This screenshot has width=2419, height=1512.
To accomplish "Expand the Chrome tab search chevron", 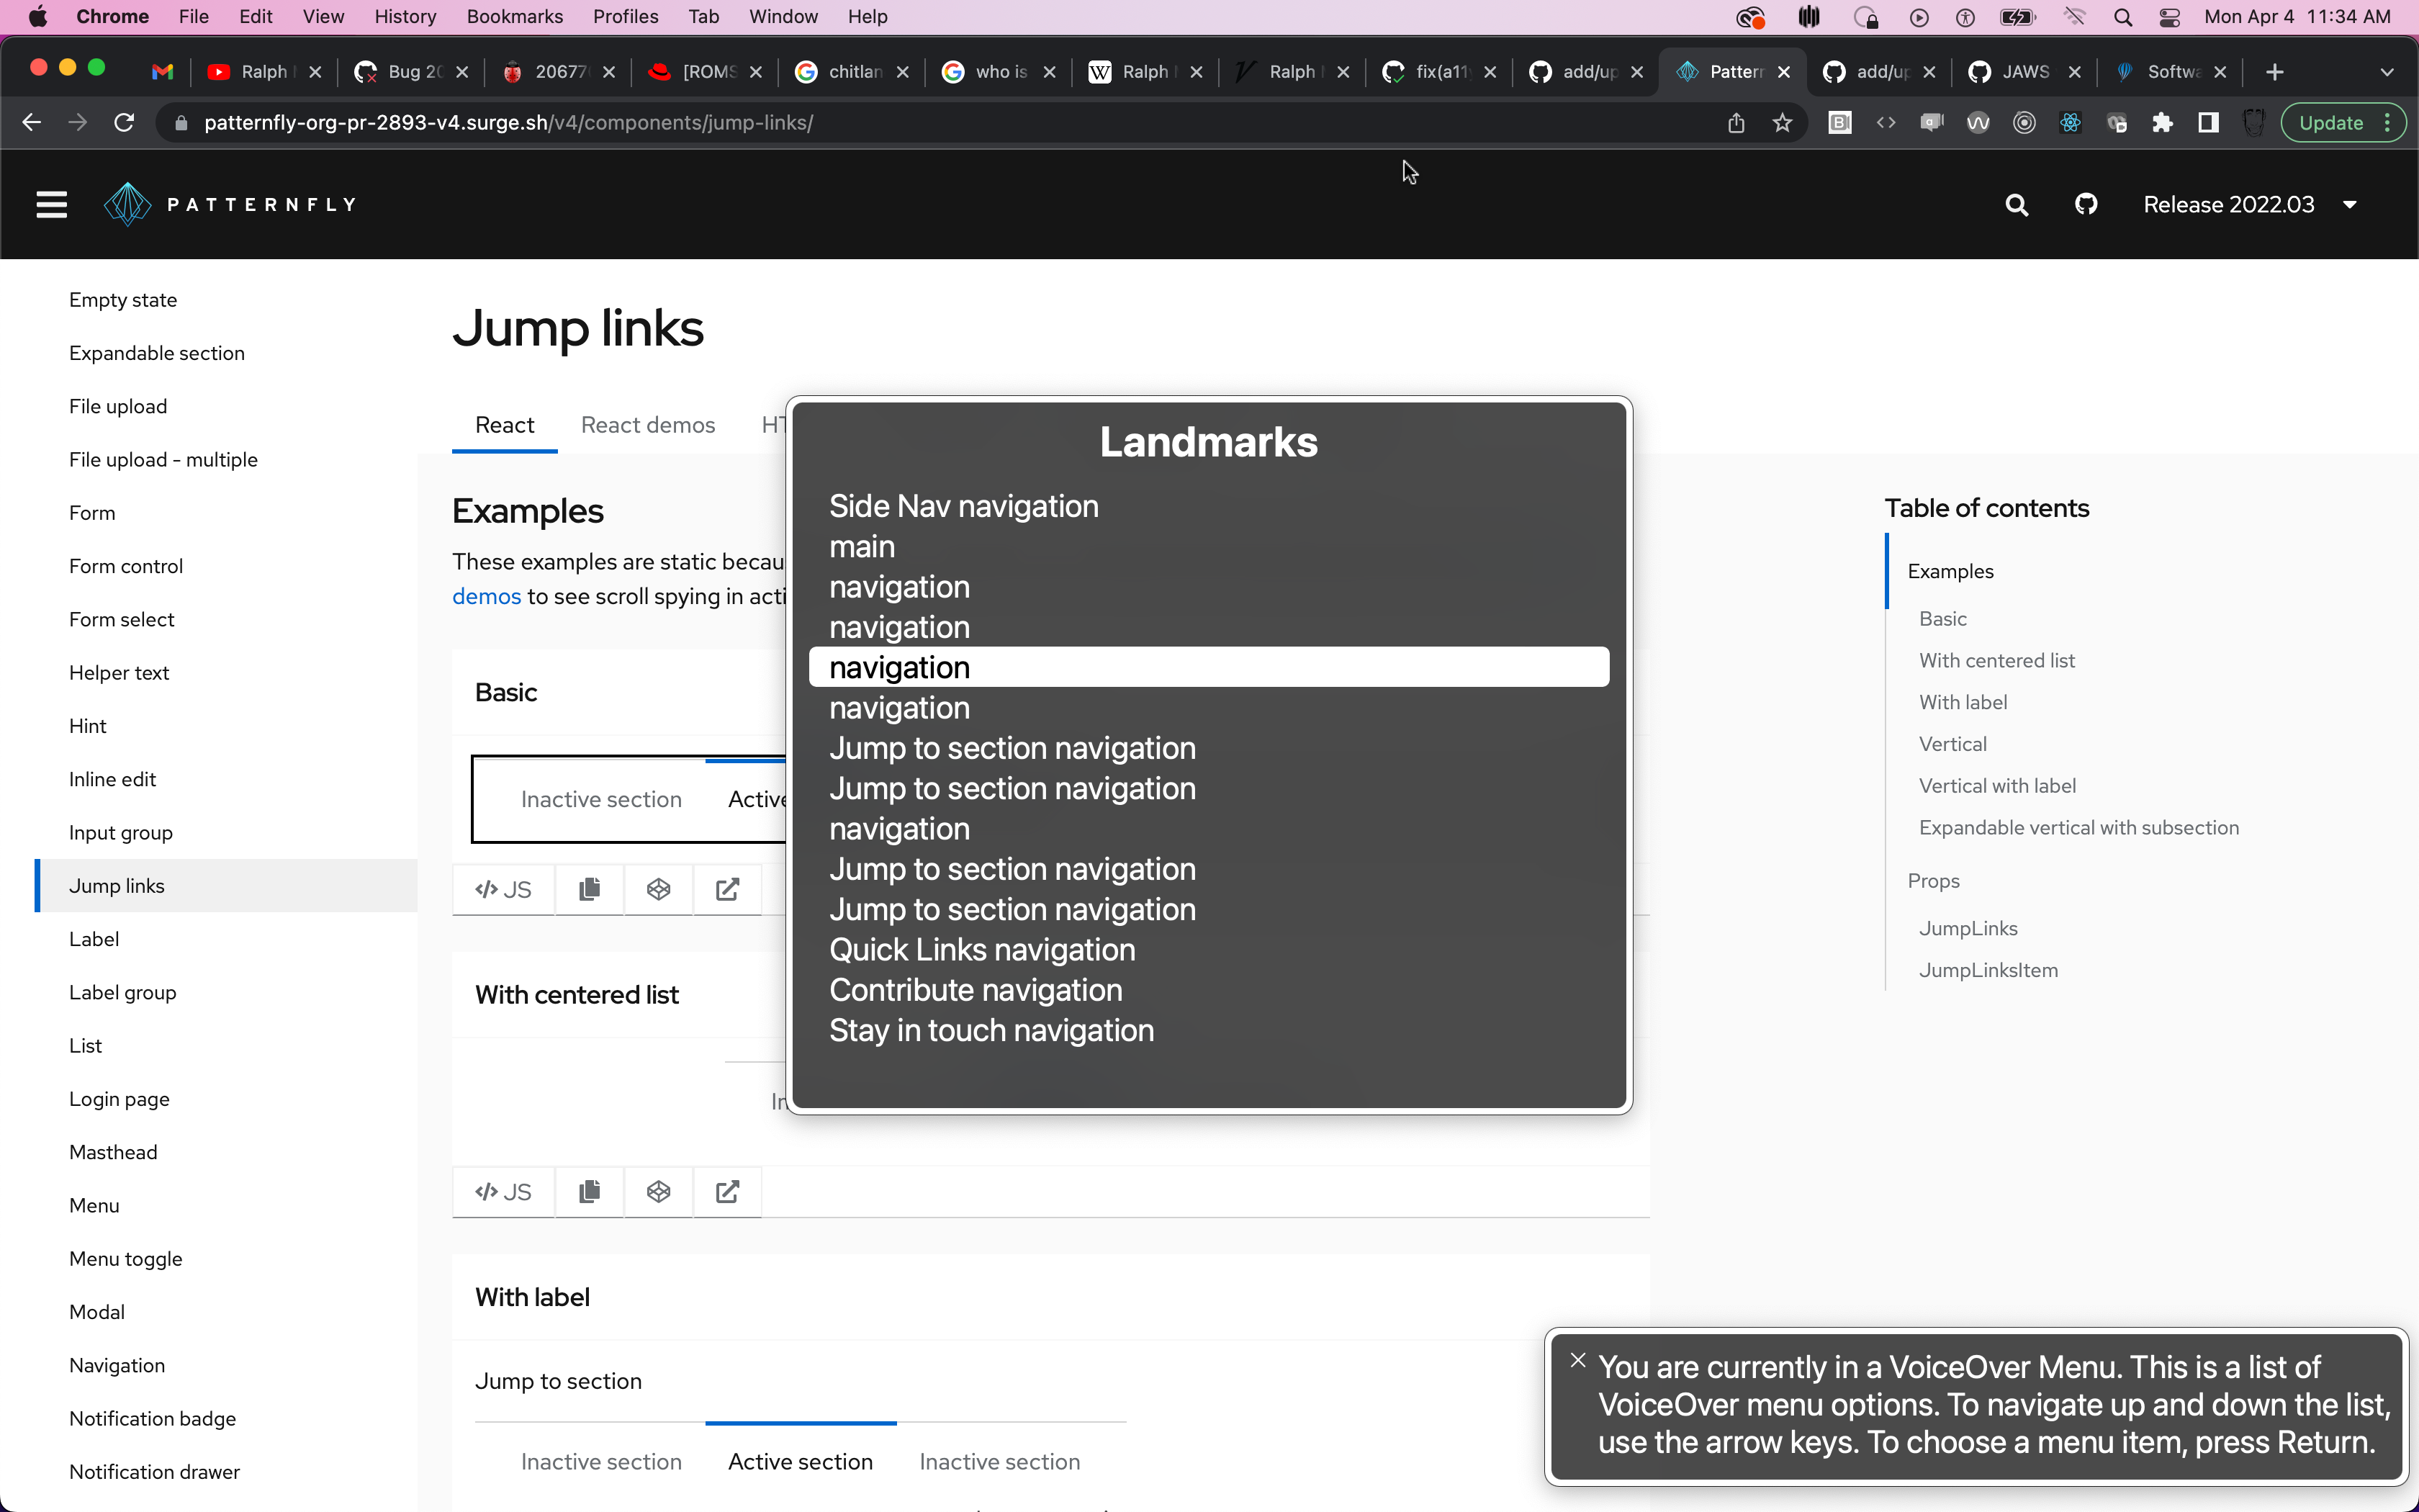I will click(x=2387, y=72).
